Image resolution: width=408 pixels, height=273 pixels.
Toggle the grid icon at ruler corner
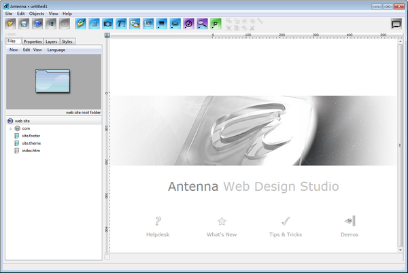[107, 35]
